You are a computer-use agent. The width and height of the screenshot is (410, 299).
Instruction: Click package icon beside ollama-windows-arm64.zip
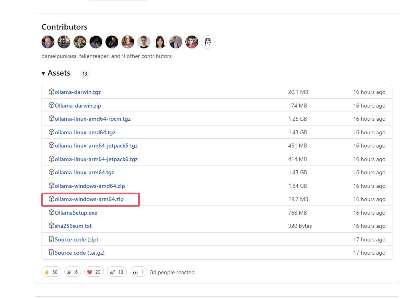51,199
